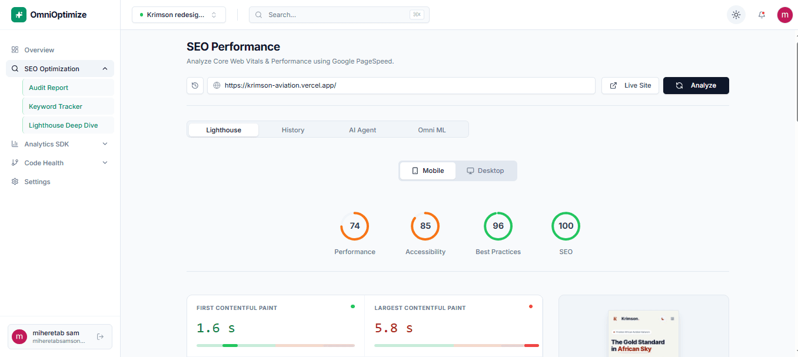Viewport: 798px width, 357px height.
Task: Open Lighthouse Deep Dive in sidebar
Action: click(x=68, y=125)
